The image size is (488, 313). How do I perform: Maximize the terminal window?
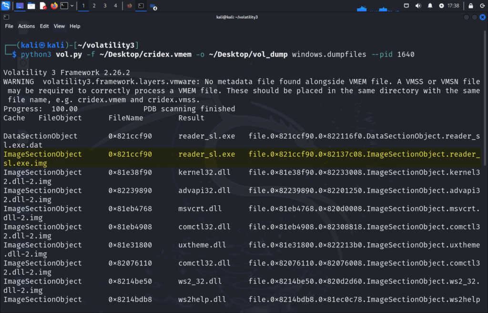[474, 17]
